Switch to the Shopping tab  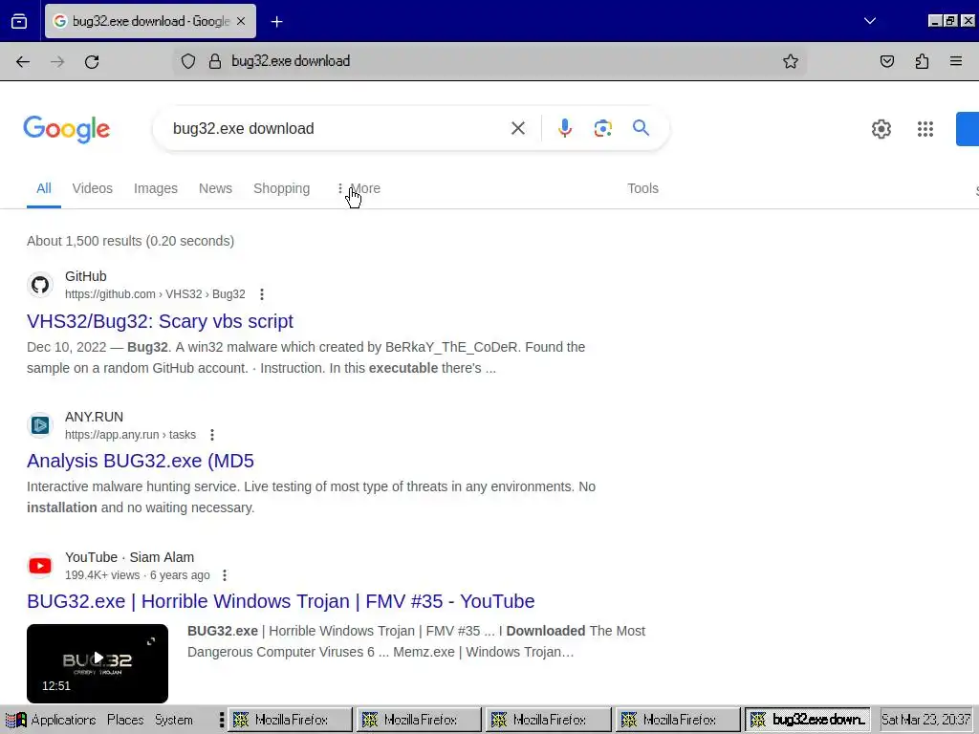point(282,188)
